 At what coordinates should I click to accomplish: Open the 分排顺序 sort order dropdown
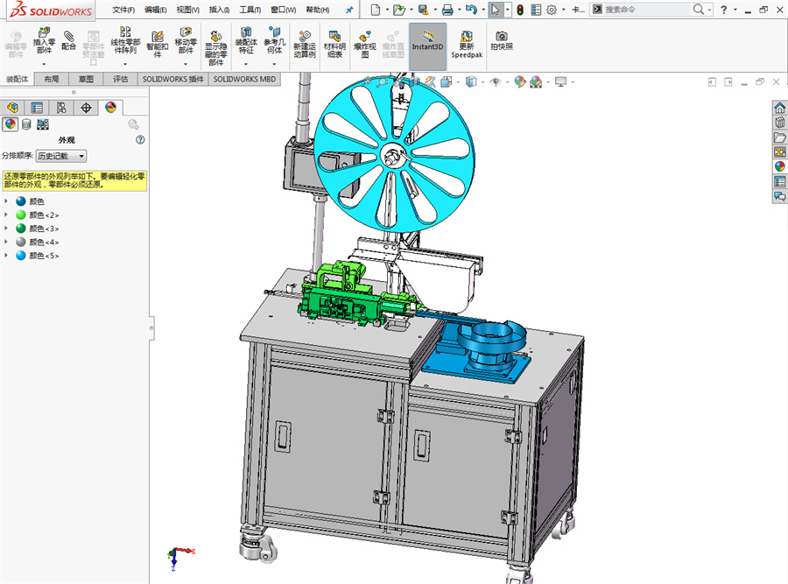click(61, 156)
